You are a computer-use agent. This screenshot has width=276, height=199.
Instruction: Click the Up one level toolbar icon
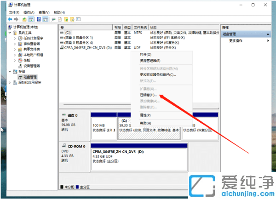tap(24, 19)
